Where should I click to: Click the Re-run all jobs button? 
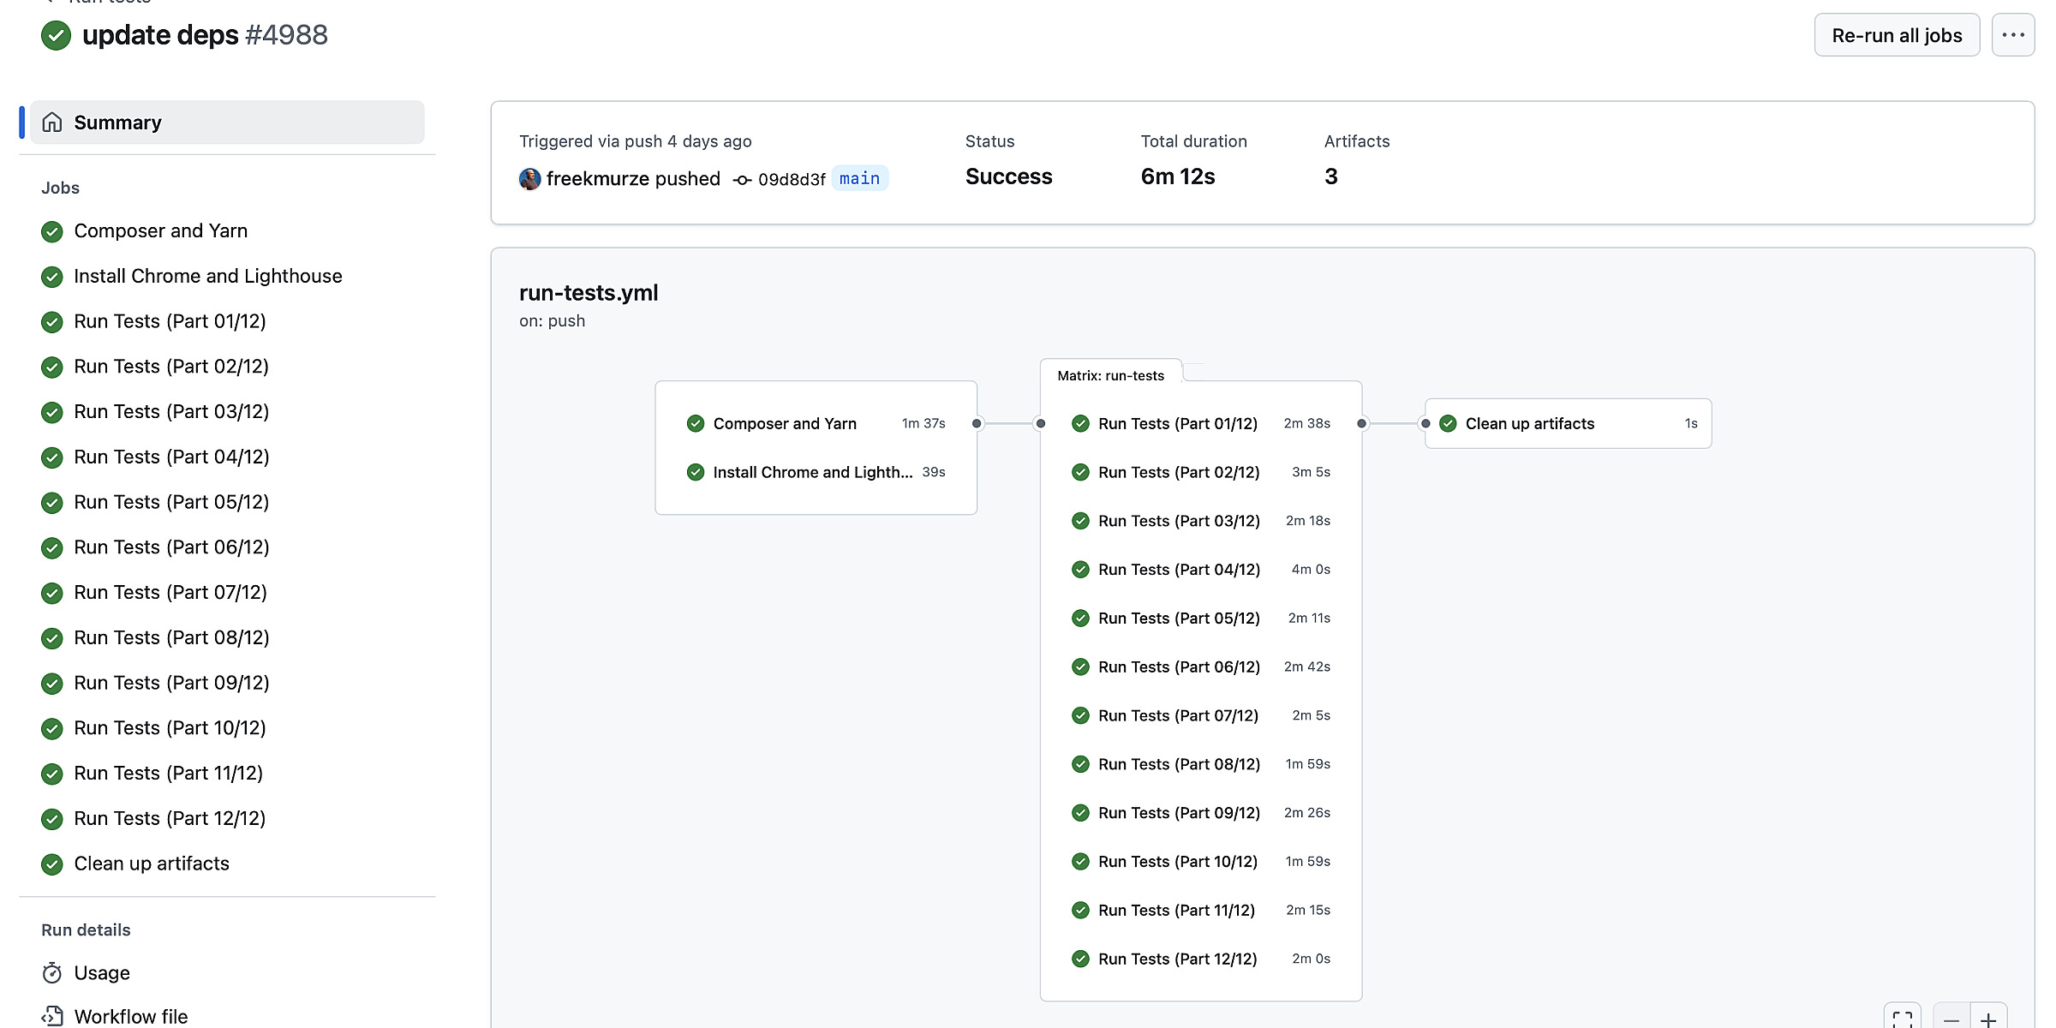point(1897,35)
